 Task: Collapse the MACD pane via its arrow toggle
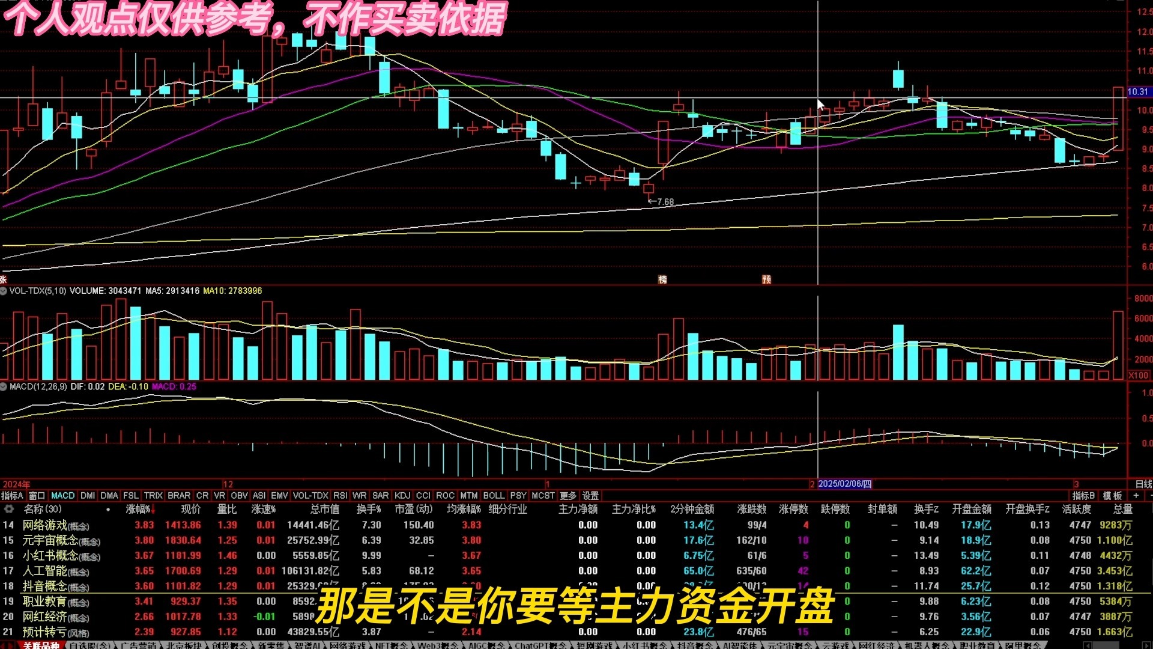(x=5, y=387)
